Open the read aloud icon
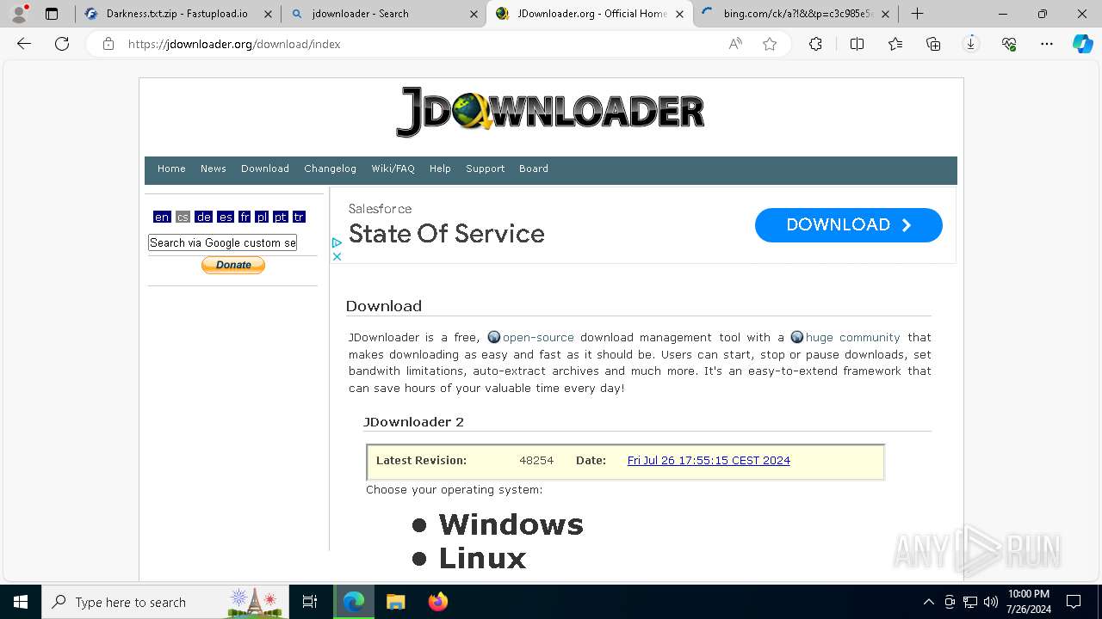The image size is (1102, 619). point(735,44)
